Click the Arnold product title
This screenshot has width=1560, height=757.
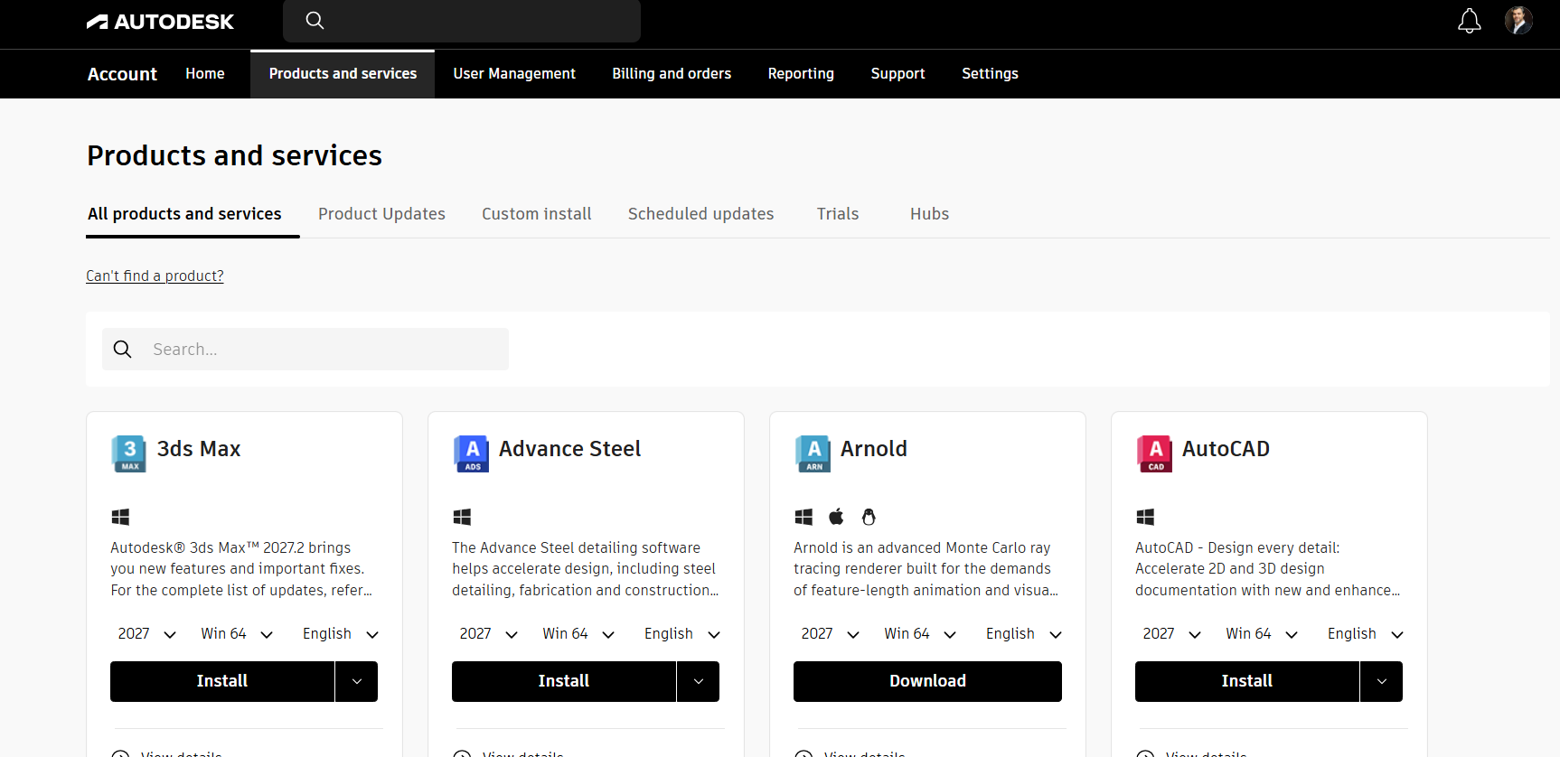tap(873, 449)
